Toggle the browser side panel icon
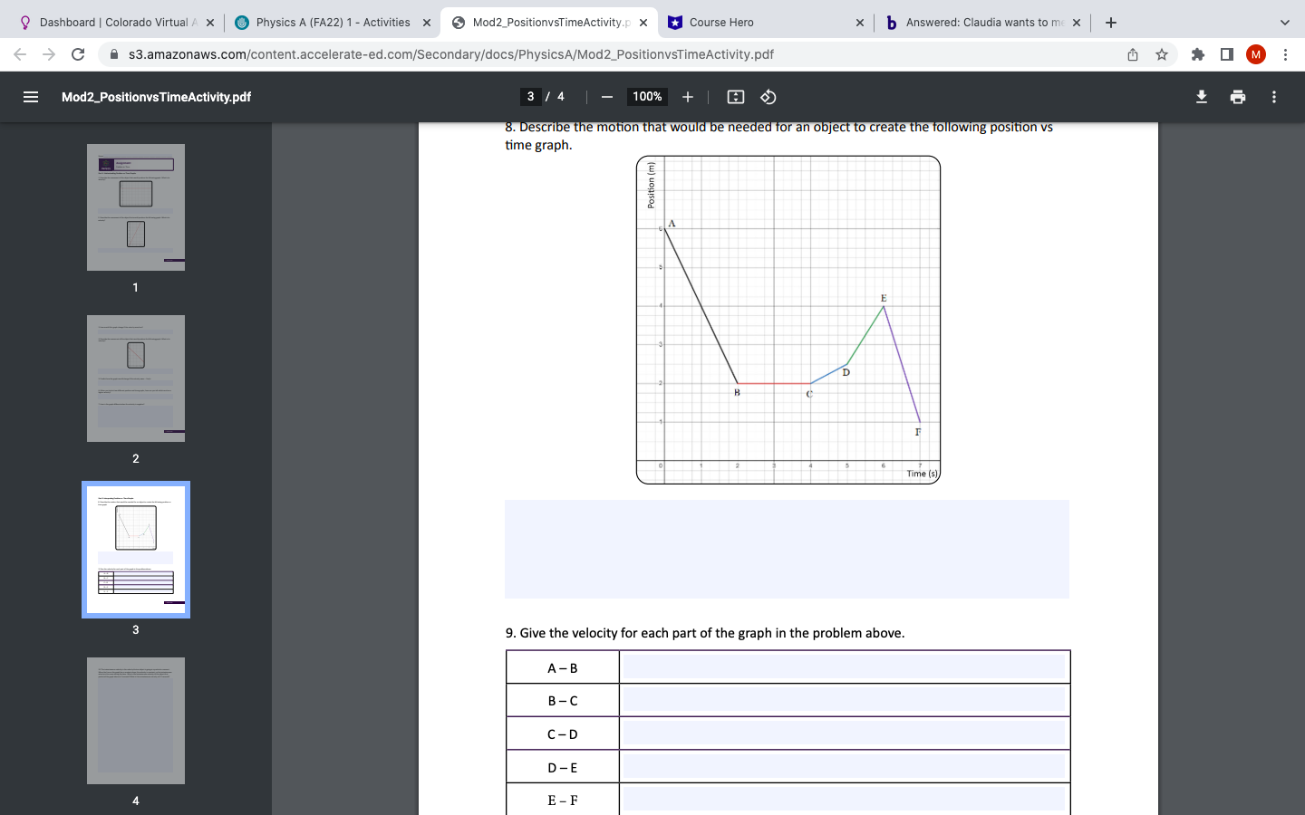Viewport: 1305px width, 815px height. coord(1226,54)
